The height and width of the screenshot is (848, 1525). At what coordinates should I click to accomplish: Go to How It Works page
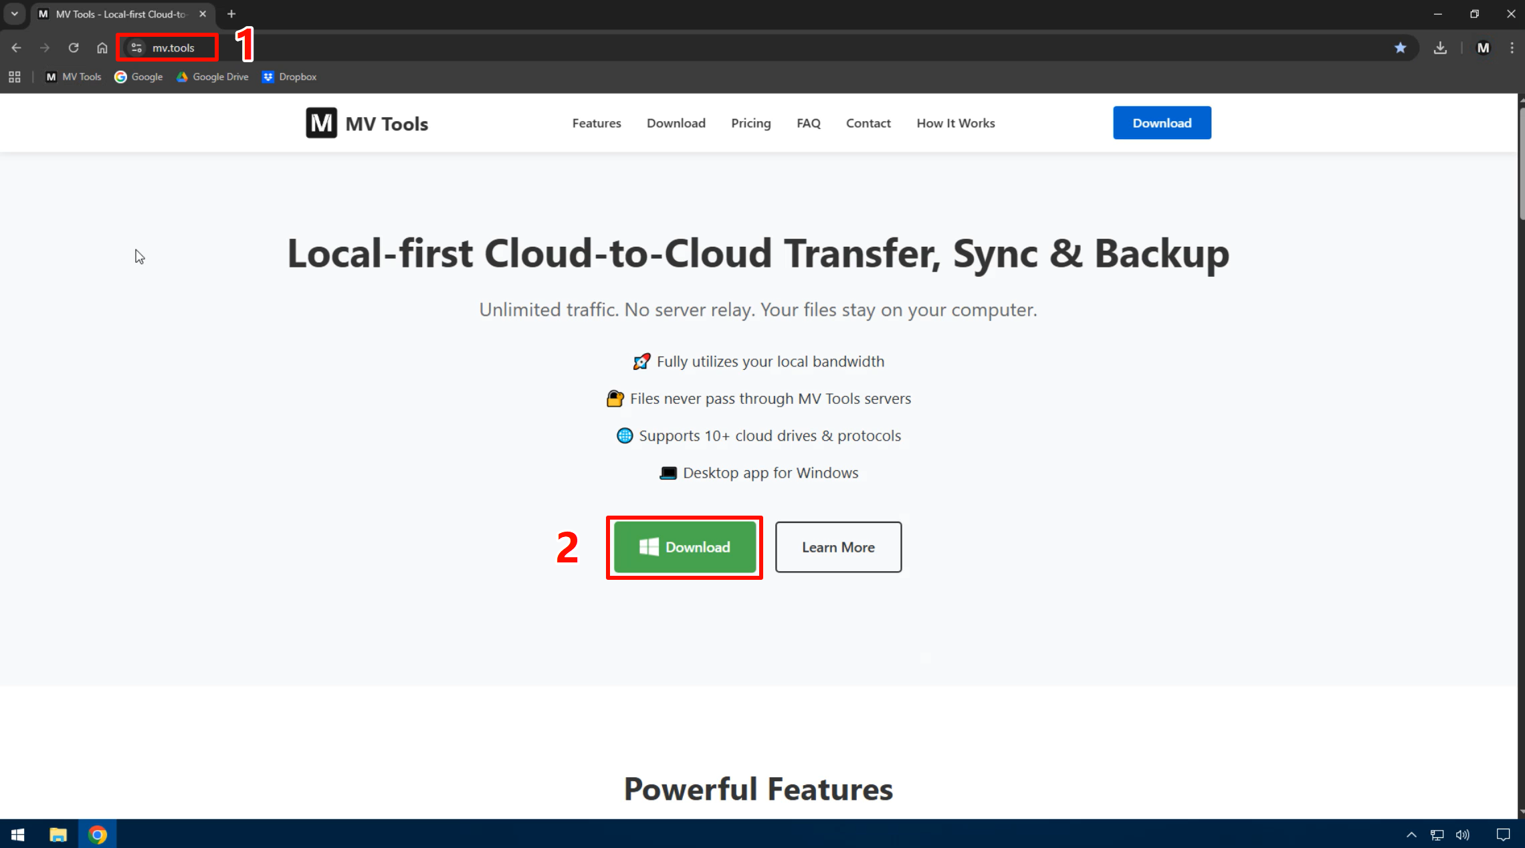(x=955, y=123)
